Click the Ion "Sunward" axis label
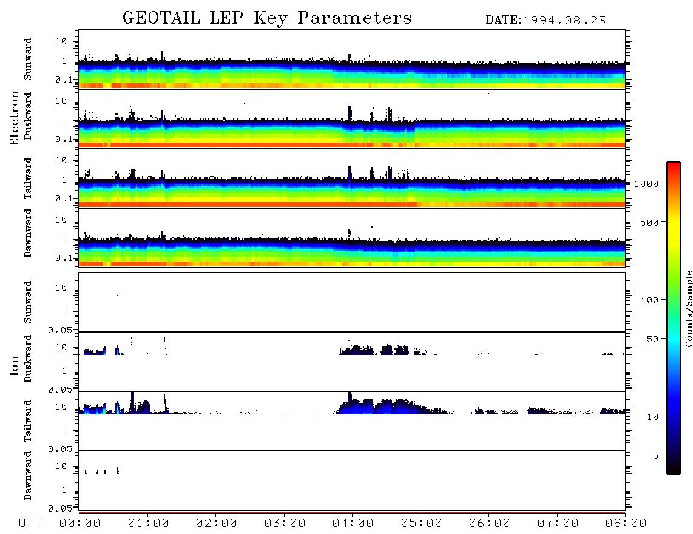This screenshot has width=693, height=534. click(x=28, y=302)
